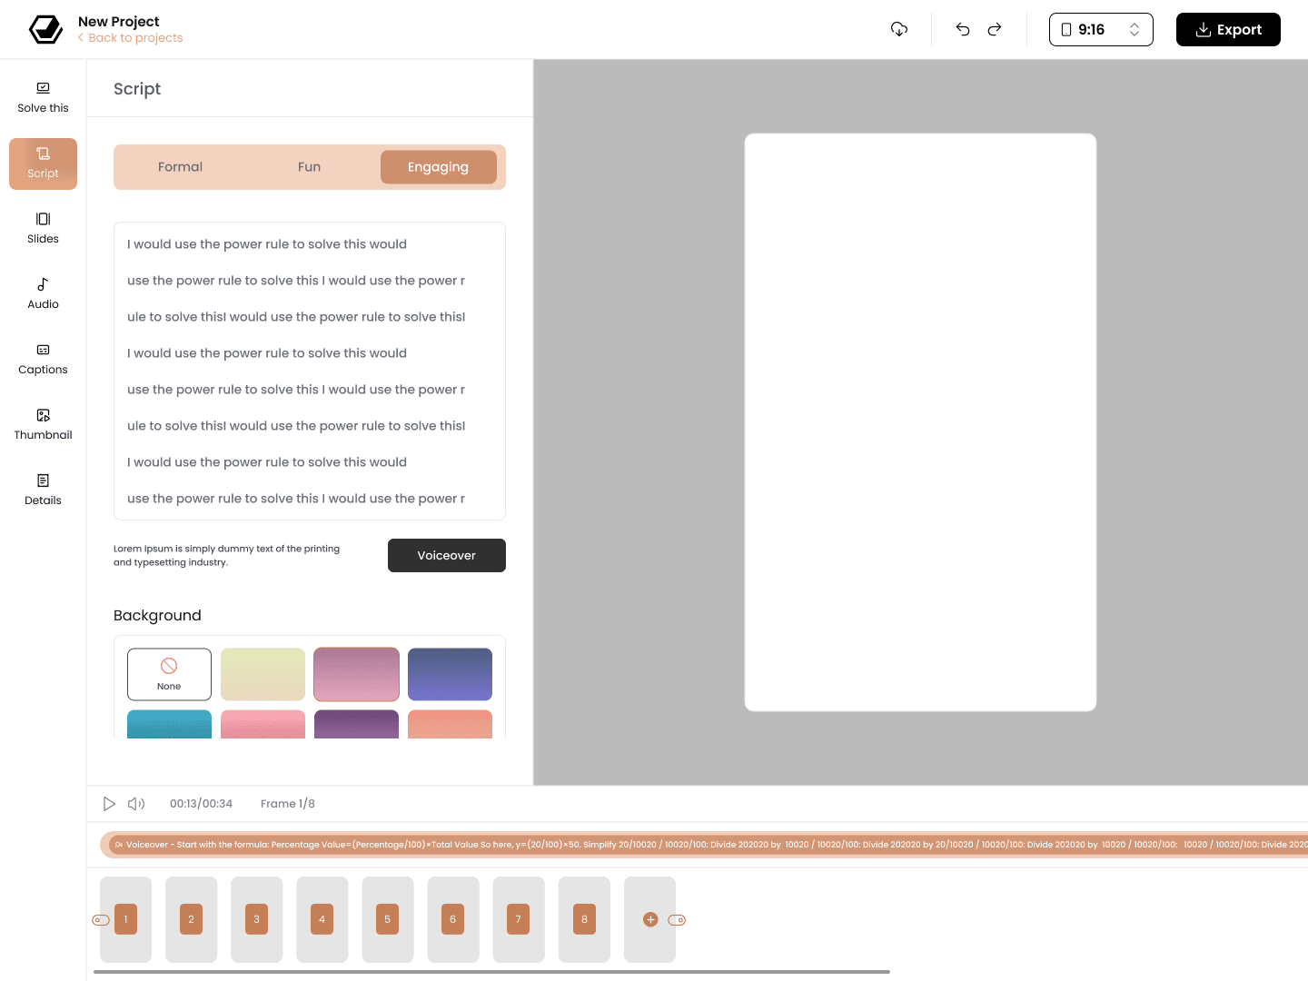The image size is (1308, 981).
Task: Open the Details panel
Action: (x=43, y=490)
